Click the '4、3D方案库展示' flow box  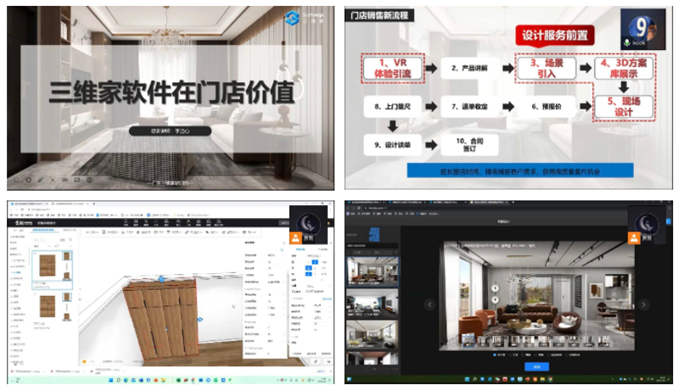(624, 68)
